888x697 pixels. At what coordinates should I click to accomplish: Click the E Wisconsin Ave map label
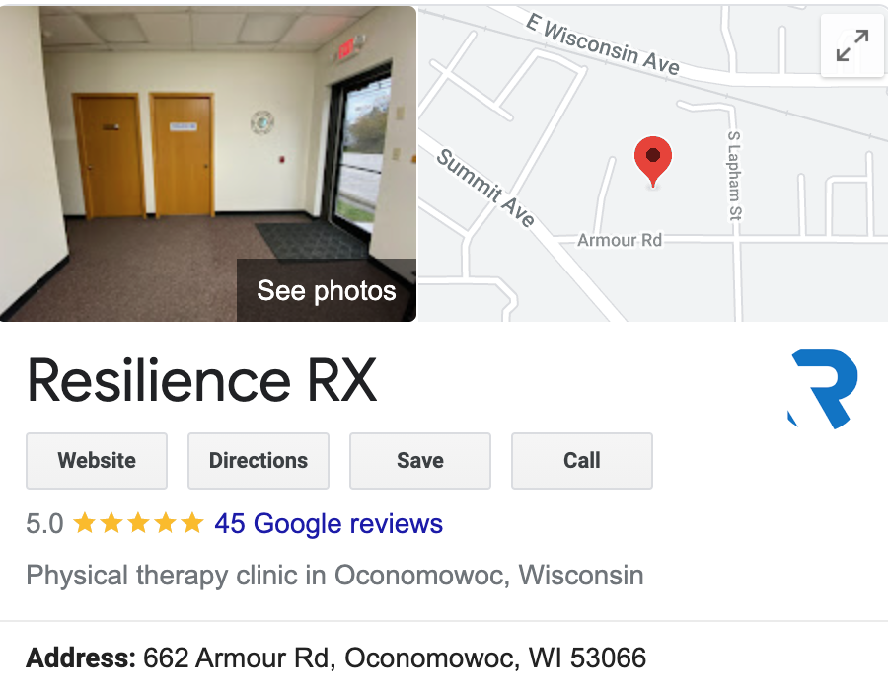coord(603,44)
